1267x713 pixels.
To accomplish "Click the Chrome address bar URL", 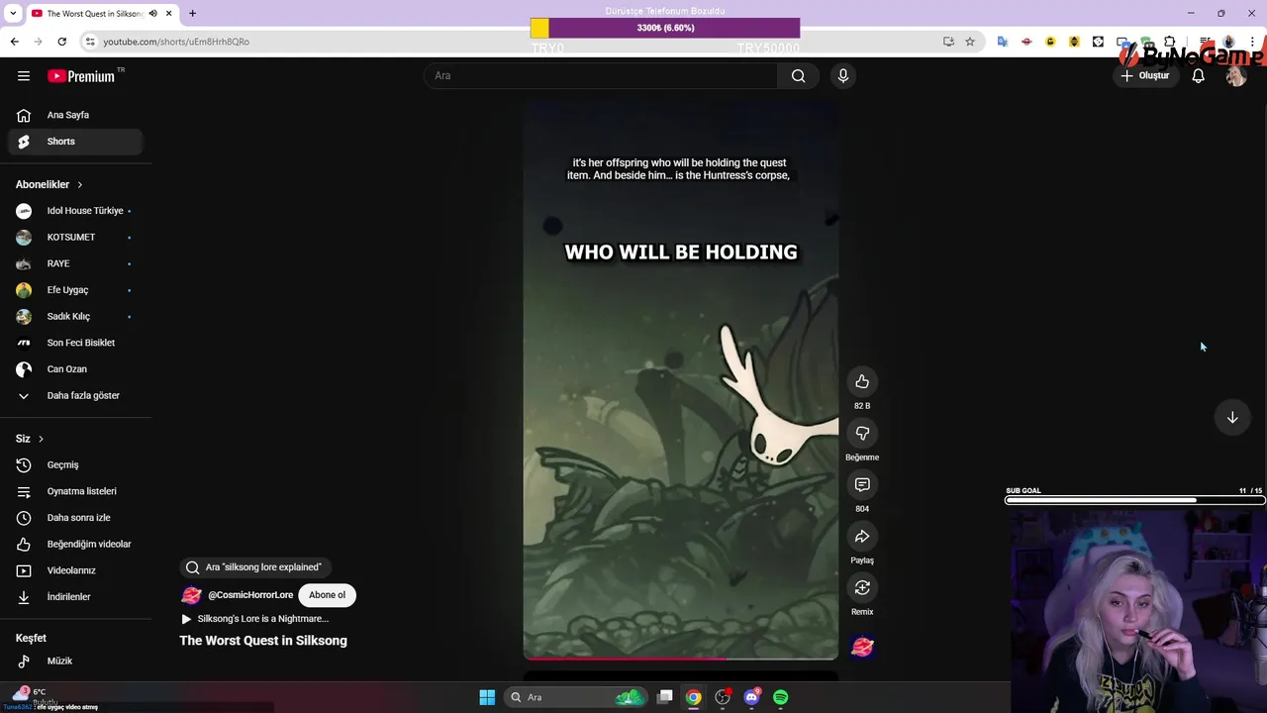I will 176,42.
